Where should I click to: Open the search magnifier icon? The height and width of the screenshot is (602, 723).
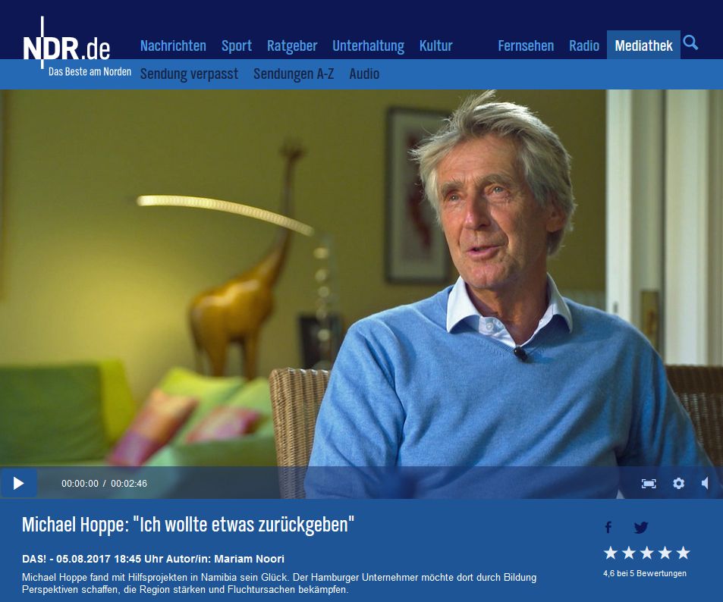pyautogui.click(x=690, y=43)
